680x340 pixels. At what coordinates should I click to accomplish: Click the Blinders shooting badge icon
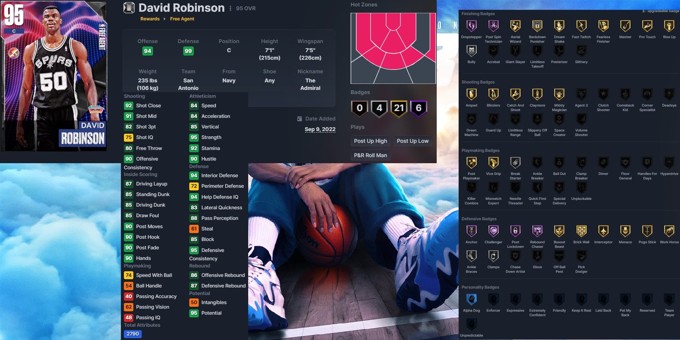[x=493, y=94]
